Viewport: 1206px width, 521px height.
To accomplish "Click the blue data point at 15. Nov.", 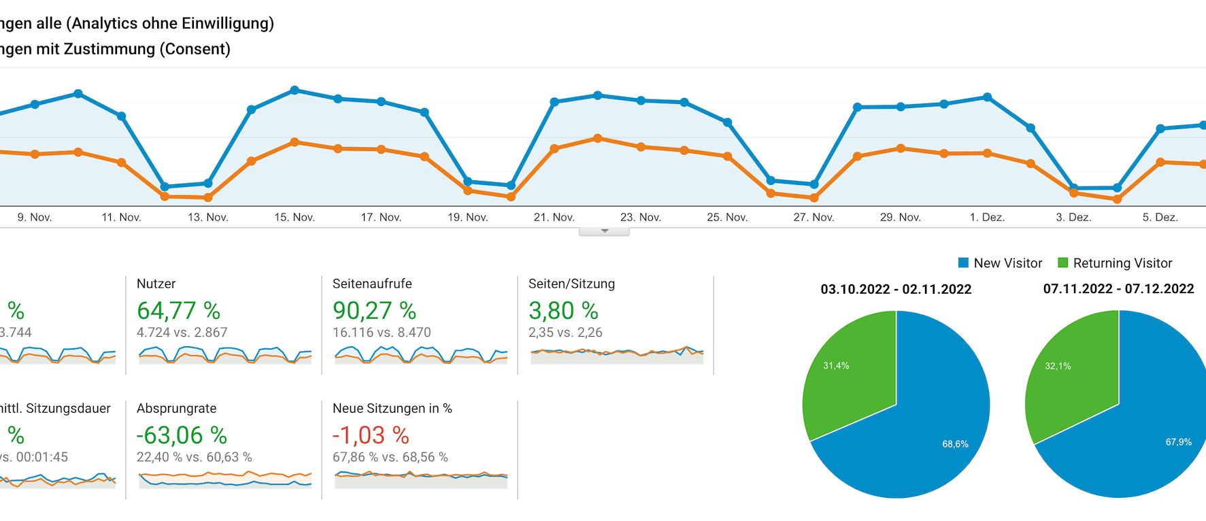I will [295, 90].
